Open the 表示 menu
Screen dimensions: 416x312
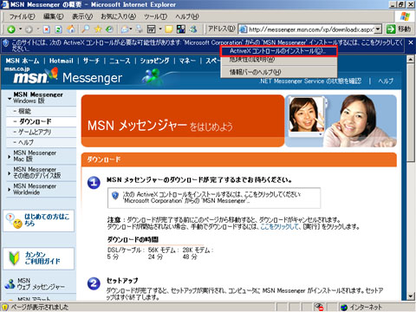[x=82, y=16]
